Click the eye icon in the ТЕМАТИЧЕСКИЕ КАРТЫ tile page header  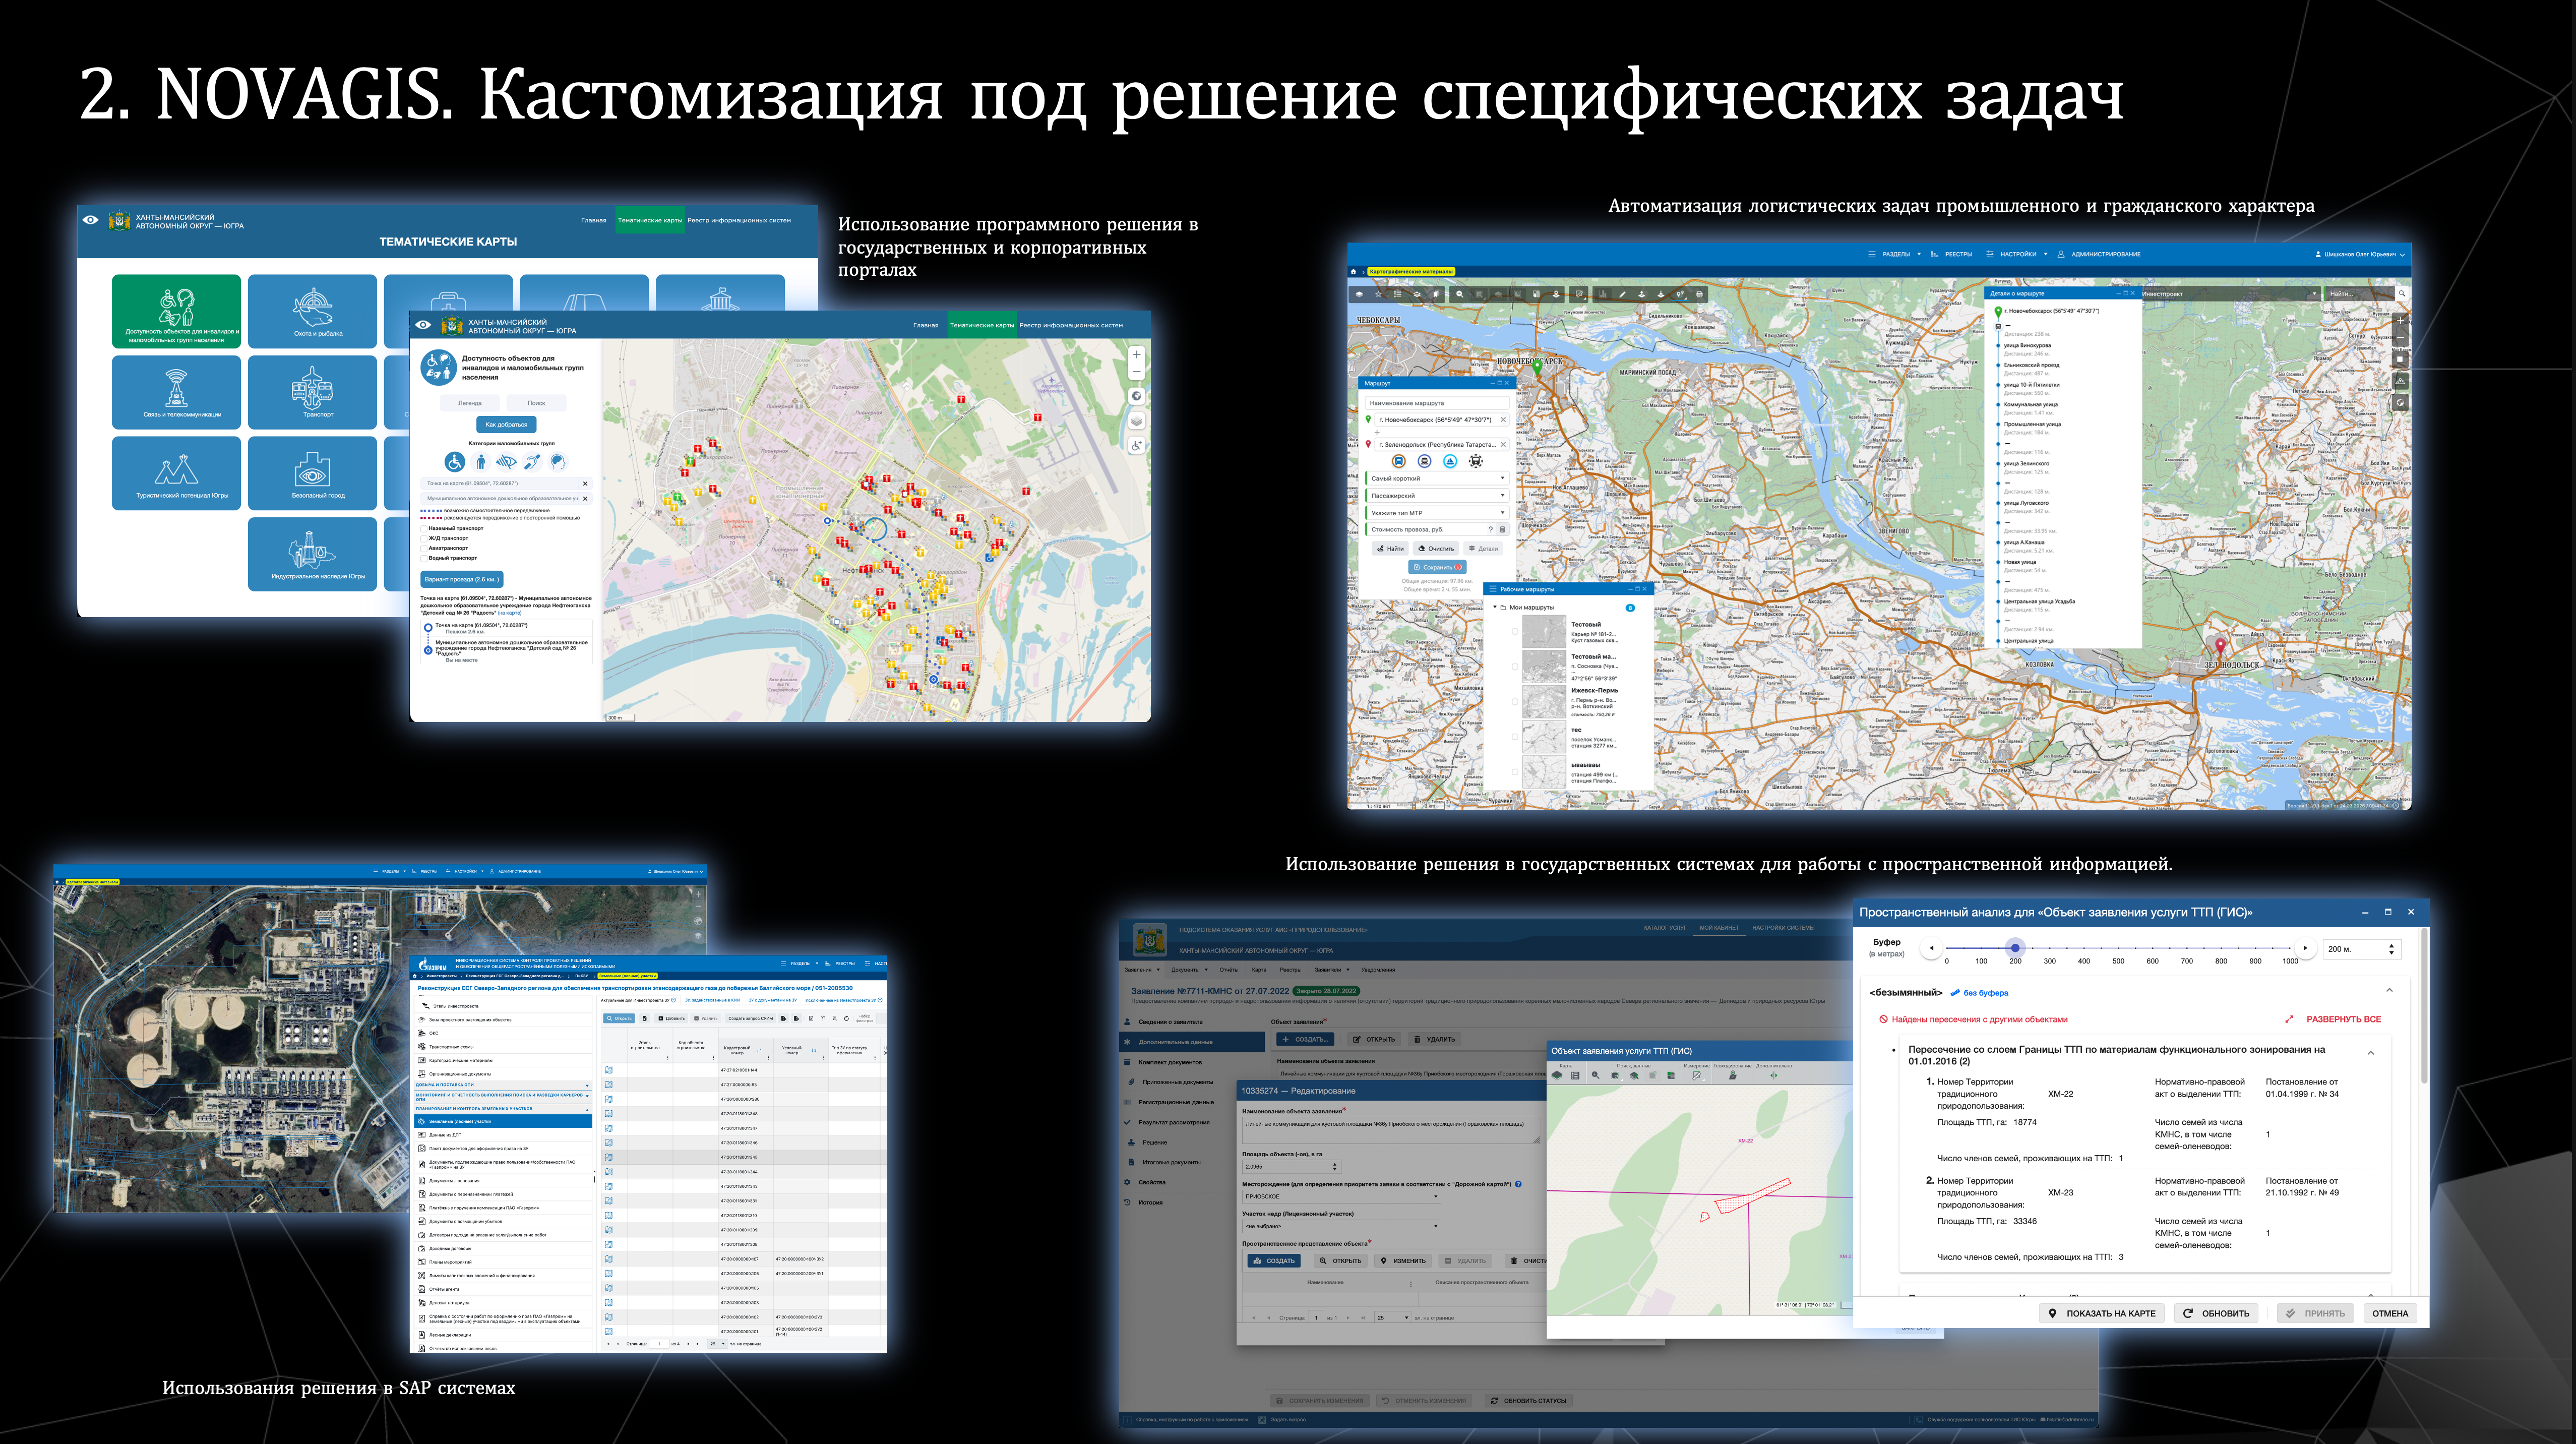90,220
